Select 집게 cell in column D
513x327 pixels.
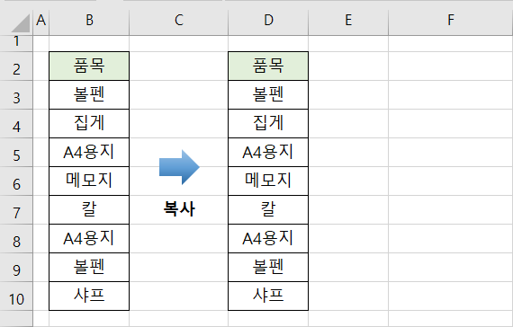pos(268,123)
